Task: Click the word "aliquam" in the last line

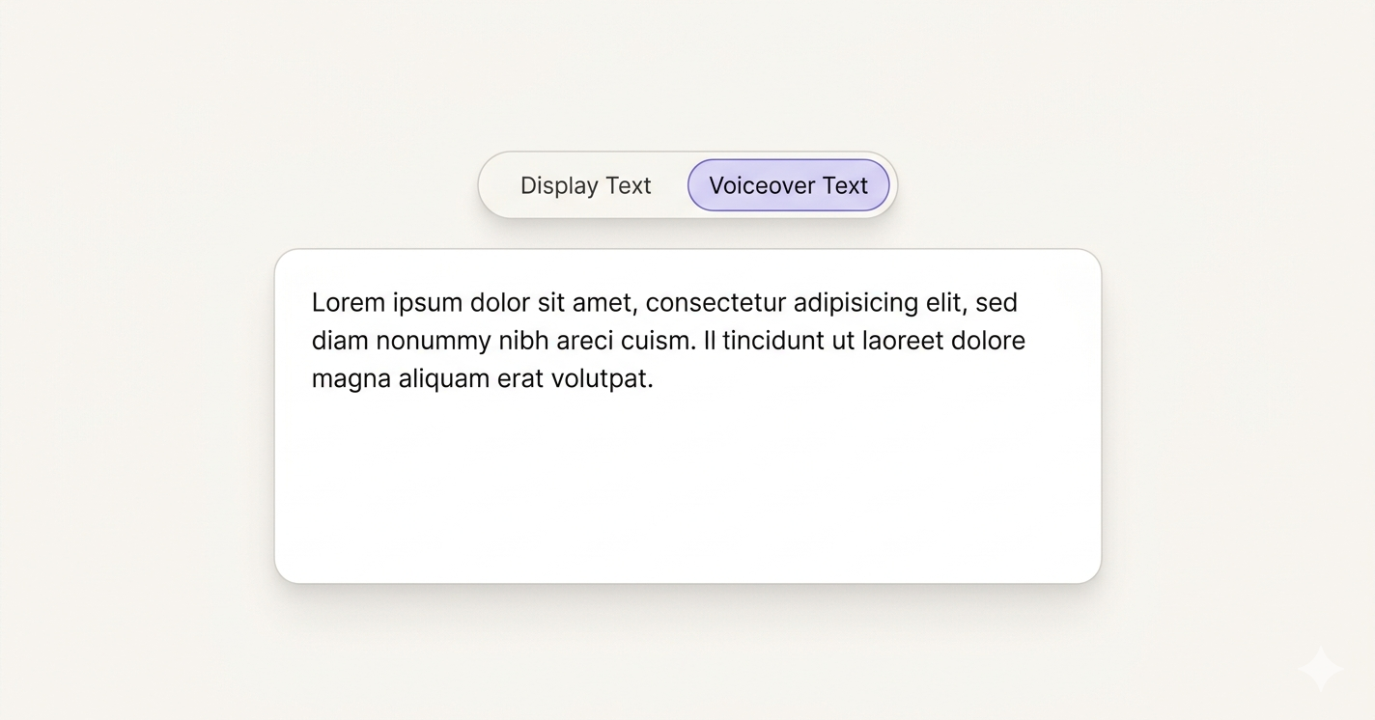Action: (x=444, y=380)
